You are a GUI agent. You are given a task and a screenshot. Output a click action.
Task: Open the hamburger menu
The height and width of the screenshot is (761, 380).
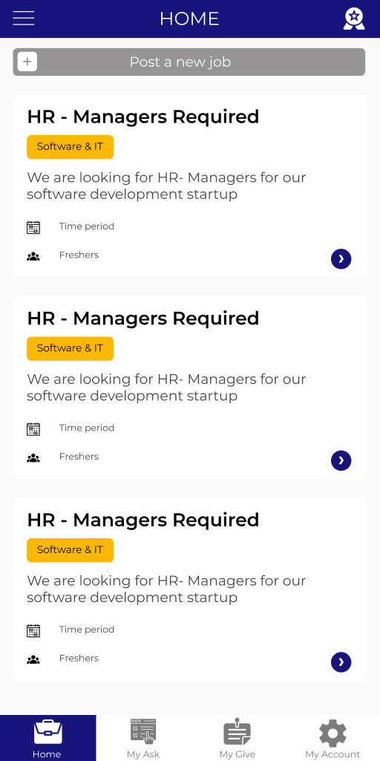pyautogui.click(x=23, y=19)
